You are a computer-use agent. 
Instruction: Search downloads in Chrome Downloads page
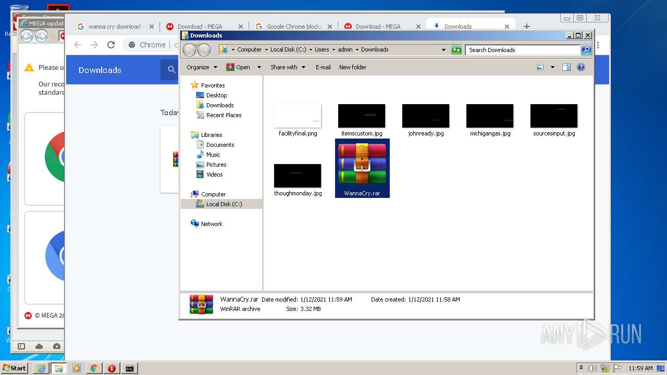point(171,70)
